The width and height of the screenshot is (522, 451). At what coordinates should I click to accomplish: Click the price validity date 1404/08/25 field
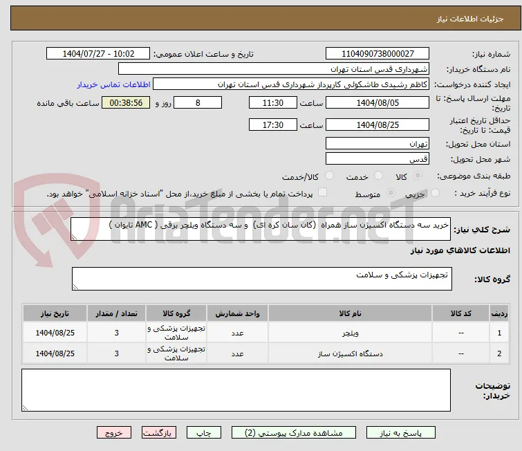tap(377, 125)
